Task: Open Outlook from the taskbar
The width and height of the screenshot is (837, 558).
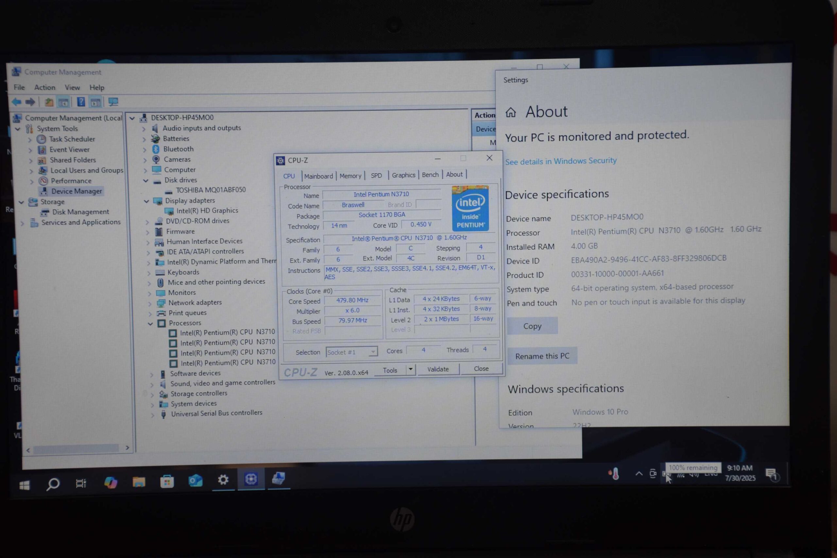Action: tap(195, 481)
